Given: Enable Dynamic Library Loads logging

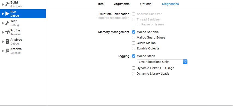Looking at the screenshot, I should click(134, 73).
